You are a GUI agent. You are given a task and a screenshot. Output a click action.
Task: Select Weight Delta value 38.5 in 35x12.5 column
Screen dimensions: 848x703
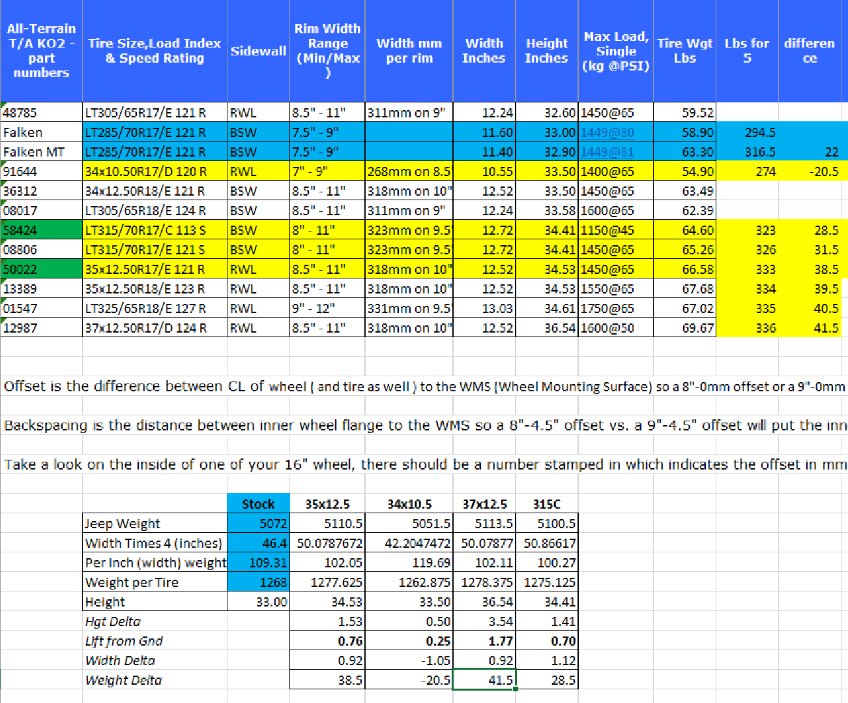[x=327, y=680]
